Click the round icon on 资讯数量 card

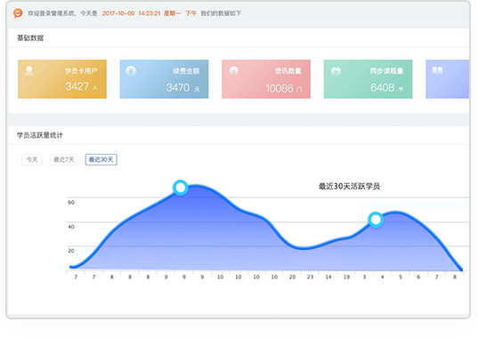pos(233,70)
